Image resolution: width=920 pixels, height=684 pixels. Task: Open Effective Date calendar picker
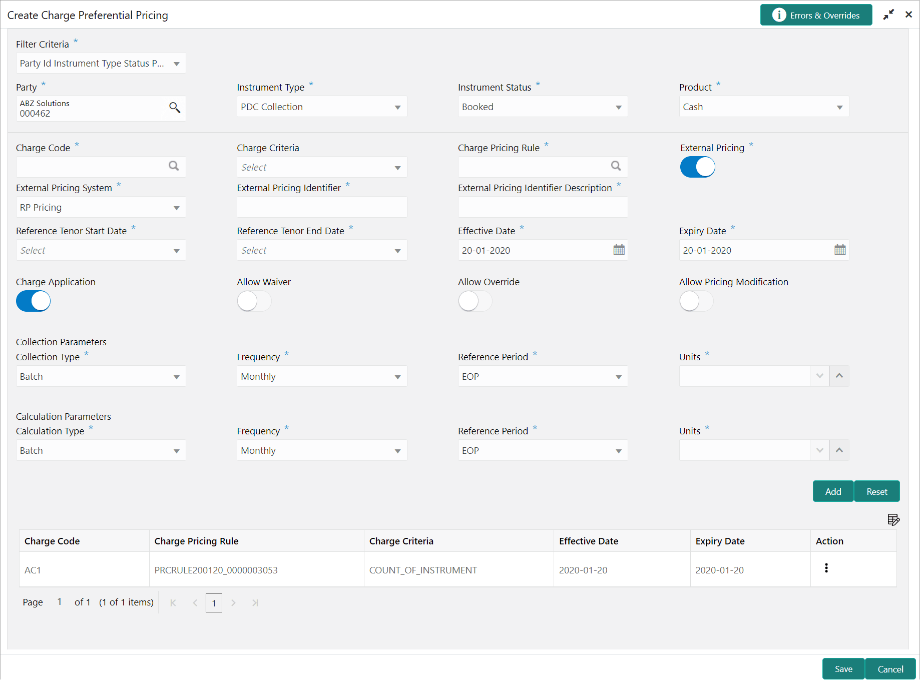619,250
